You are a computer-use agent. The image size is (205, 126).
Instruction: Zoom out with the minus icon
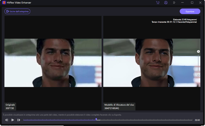pos(198,74)
